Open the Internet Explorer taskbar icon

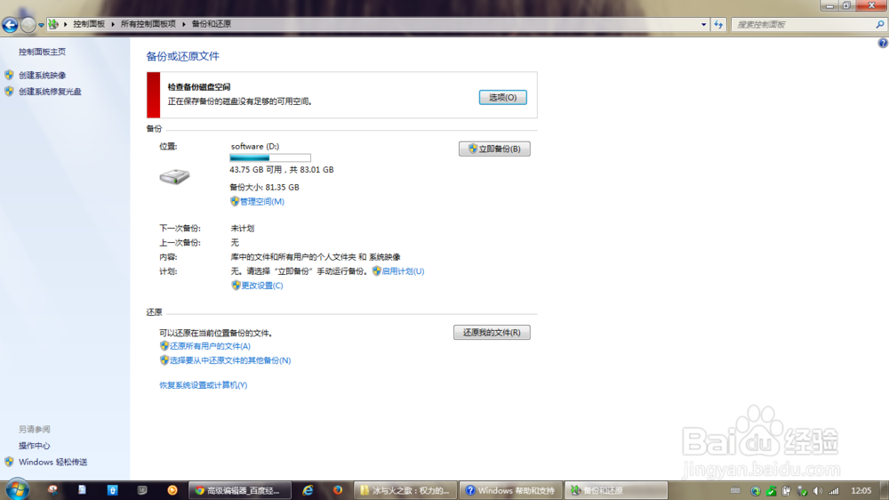pyautogui.click(x=308, y=490)
